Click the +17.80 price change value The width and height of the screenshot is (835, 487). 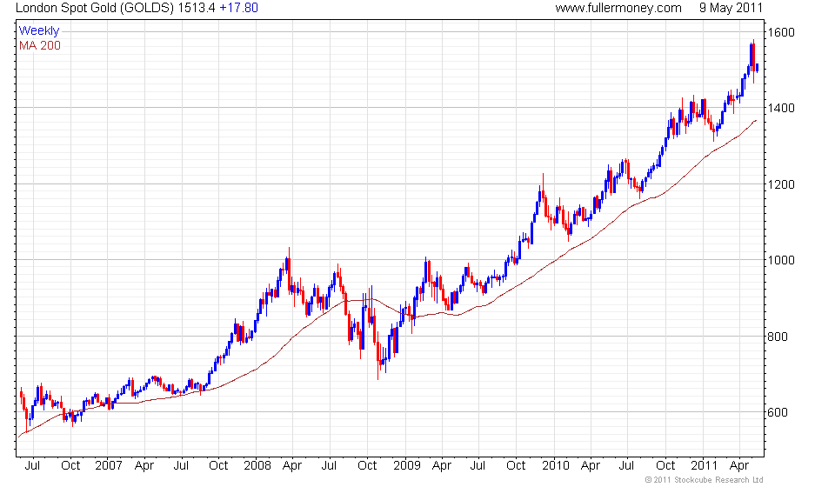[x=238, y=8]
